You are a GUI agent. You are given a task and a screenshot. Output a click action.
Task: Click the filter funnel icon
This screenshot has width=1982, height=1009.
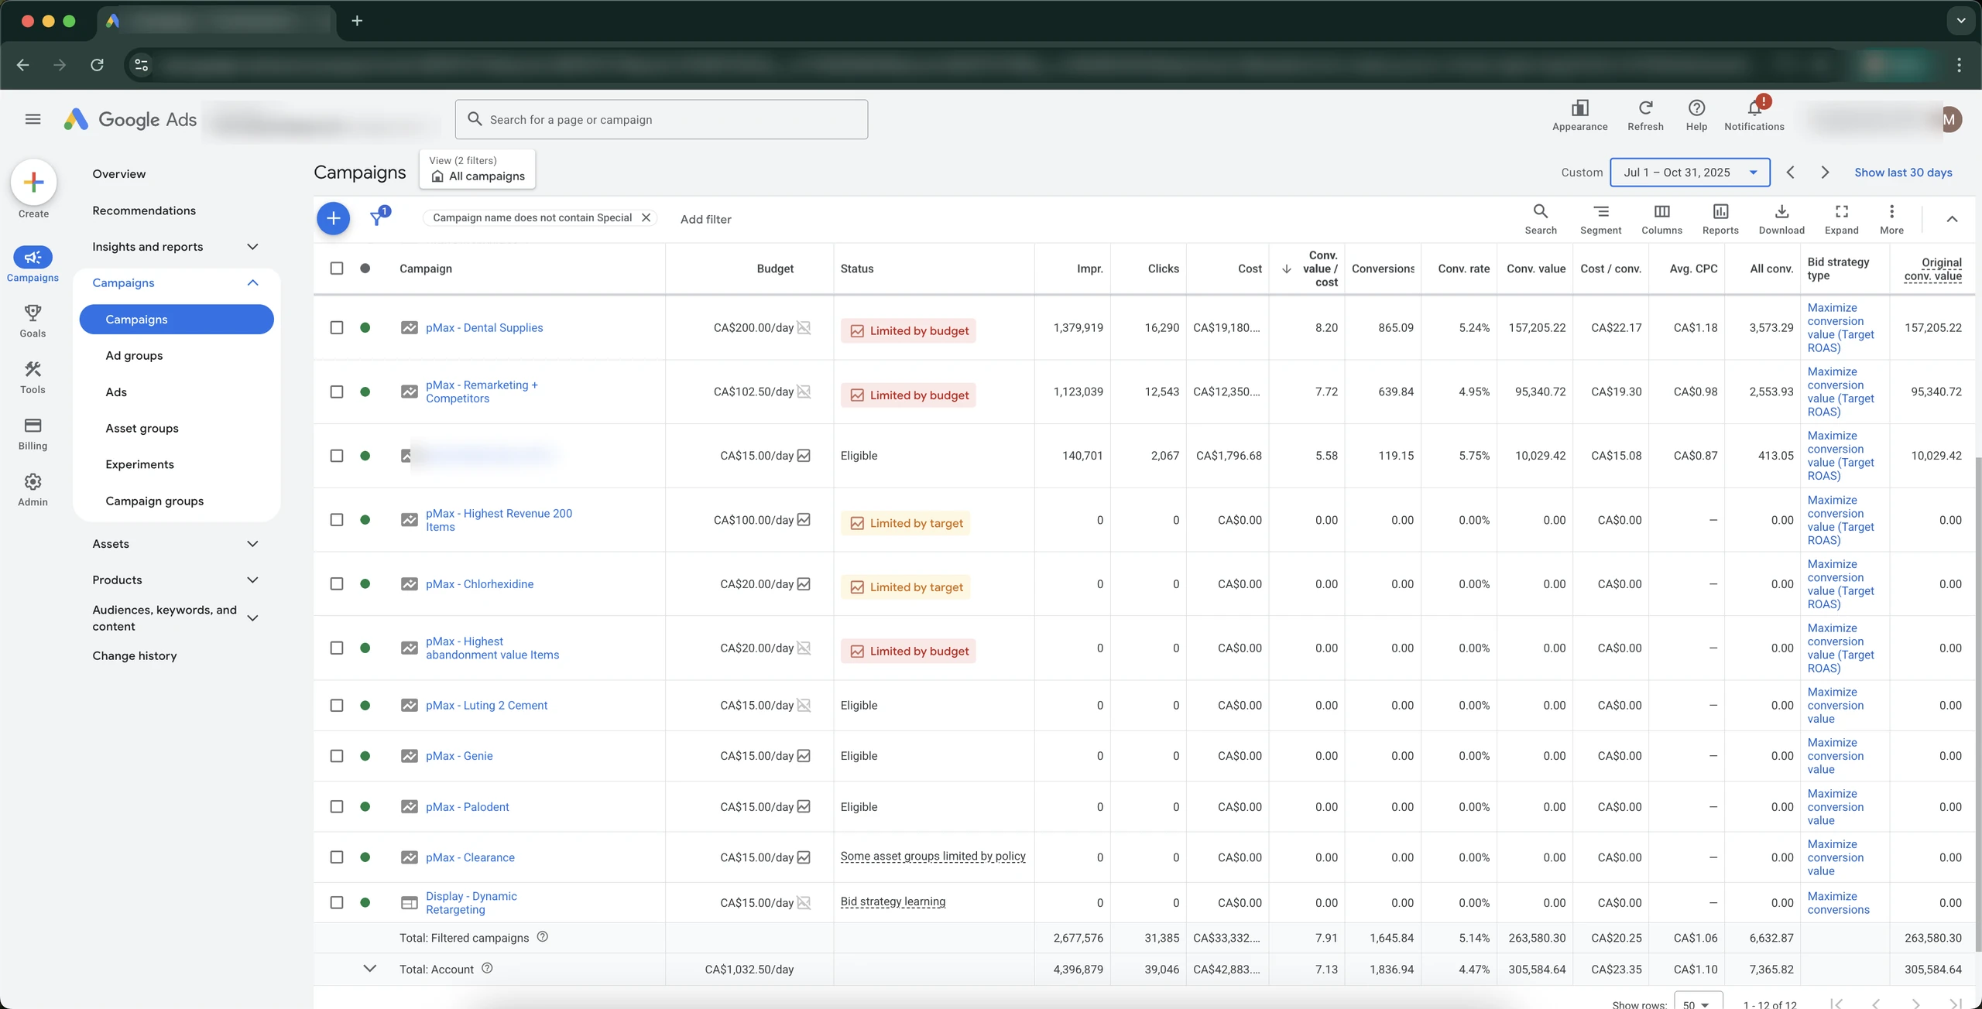click(379, 217)
